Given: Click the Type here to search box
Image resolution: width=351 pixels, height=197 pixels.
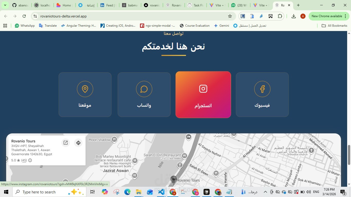Looking at the screenshot, I should 49,192.
